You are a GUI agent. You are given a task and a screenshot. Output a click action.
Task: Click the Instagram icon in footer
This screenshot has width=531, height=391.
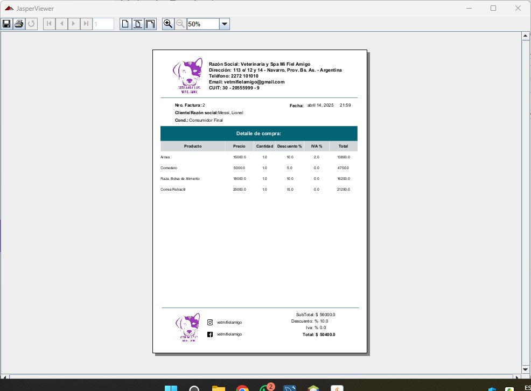(x=210, y=322)
